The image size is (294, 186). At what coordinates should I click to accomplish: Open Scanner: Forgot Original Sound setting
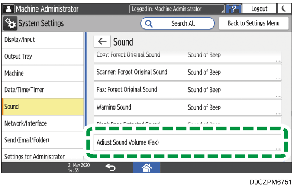tap(187, 73)
